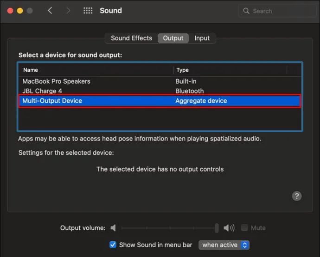Select MacBook Pro Speakers output device
The width and height of the screenshot is (320, 257).
click(160, 81)
